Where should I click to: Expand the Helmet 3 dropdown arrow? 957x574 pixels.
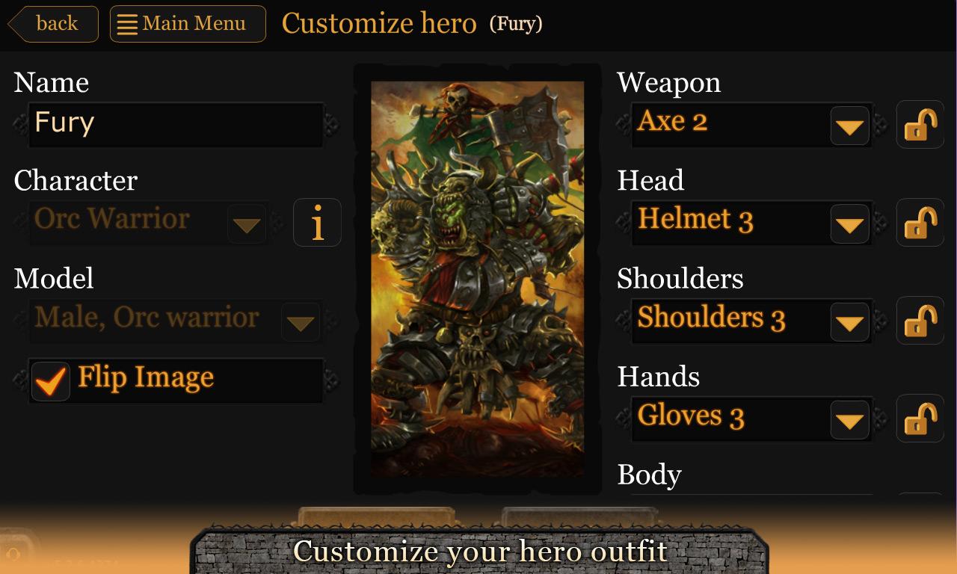(849, 223)
